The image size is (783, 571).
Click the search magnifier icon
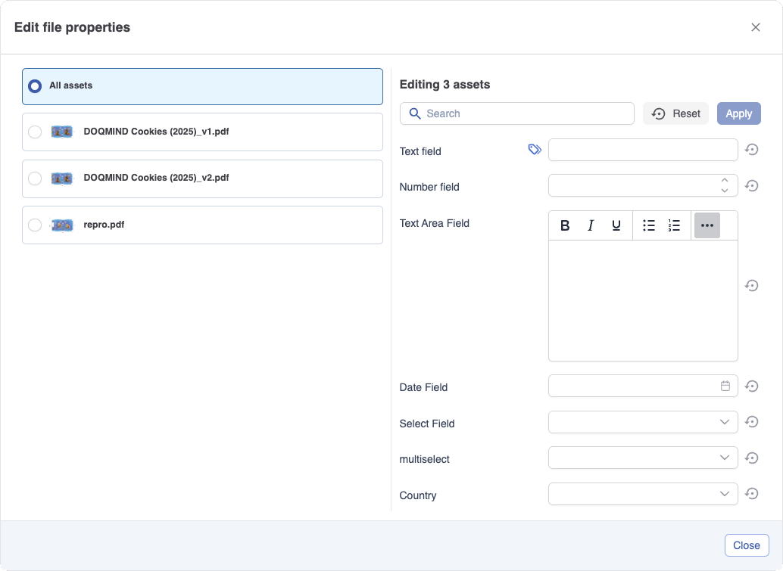click(x=415, y=113)
